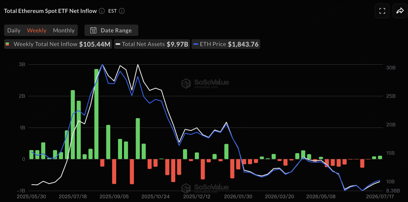The height and width of the screenshot is (202, 408).
Task: Click the green/red inflow legend swatch
Action: point(7,44)
